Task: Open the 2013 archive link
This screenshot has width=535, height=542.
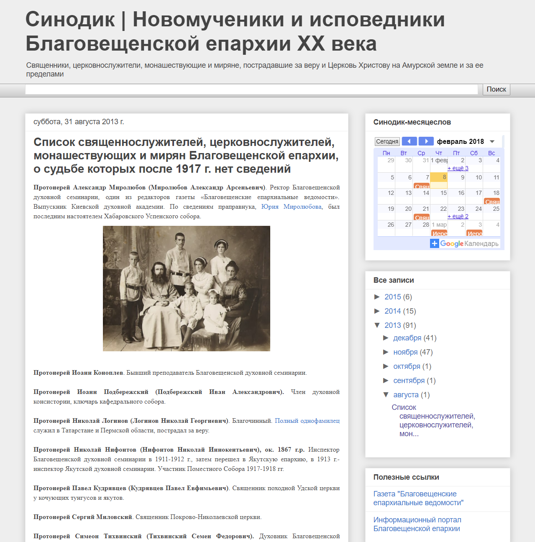Action: point(393,325)
